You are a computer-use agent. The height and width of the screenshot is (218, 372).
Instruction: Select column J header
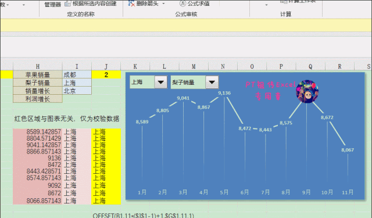[x=106, y=66]
